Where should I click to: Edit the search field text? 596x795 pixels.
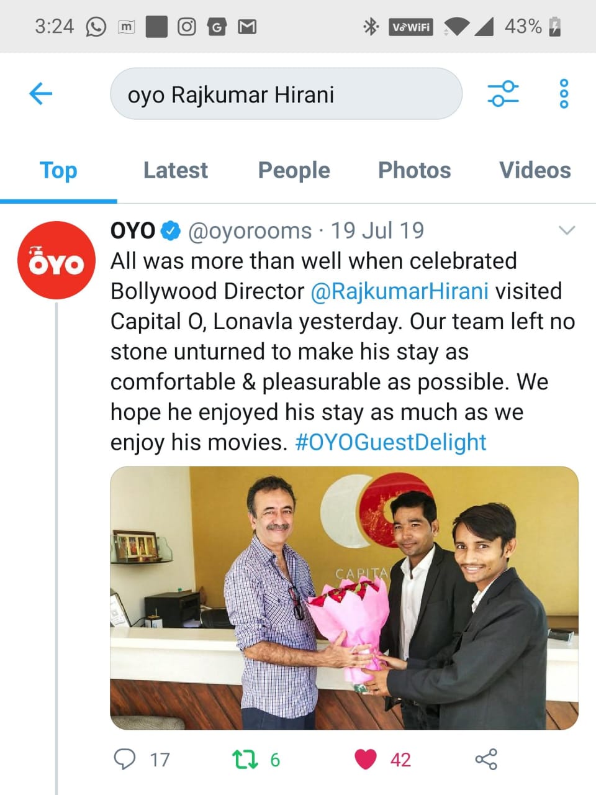286,94
